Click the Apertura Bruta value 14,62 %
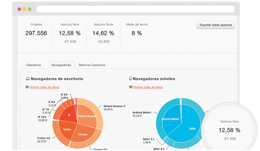260x151 pixels. (103, 33)
